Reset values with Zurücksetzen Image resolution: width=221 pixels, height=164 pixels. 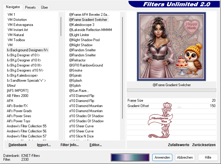click(x=204, y=145)
